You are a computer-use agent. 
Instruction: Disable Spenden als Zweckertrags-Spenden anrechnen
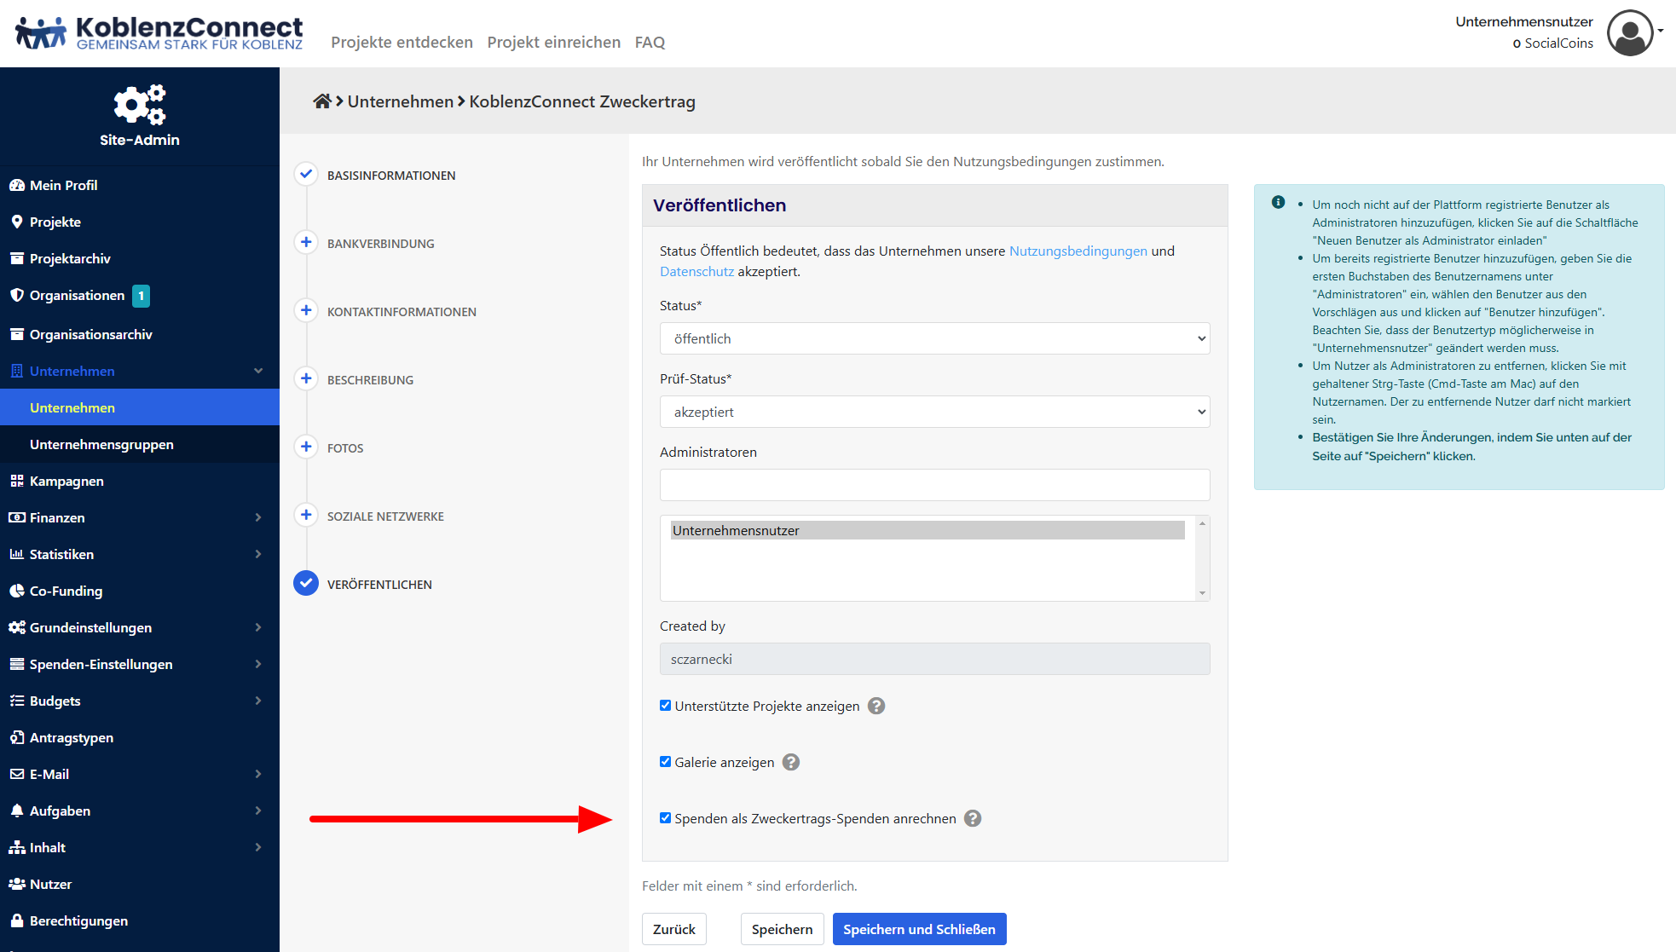click(x=666, y=818)
